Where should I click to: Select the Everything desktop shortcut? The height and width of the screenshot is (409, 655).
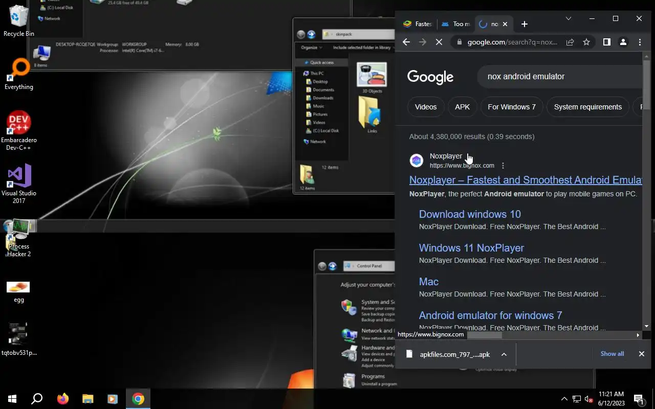click(19, 75)
